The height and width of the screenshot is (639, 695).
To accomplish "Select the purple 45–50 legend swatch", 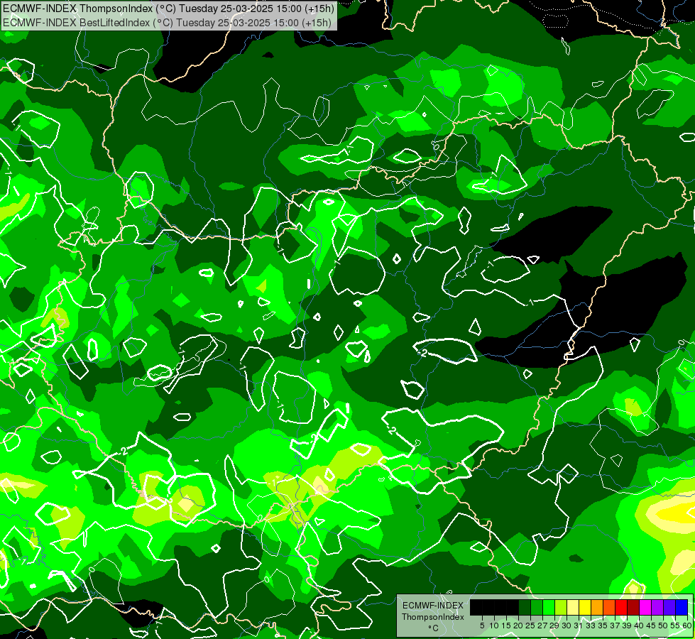I will pyautogui.click(x=657, y=607).
